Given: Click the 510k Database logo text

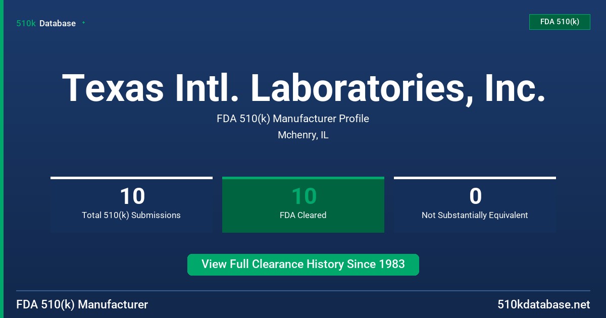Looking at the screenshot, I should pyautogui.click(x=46, y=23).
